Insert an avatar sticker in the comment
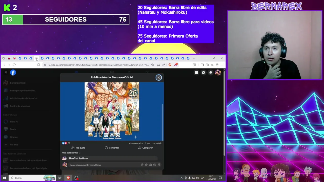The height and width of the screenshot is (182, 324). pyautogui.click(x=142, y=165)
